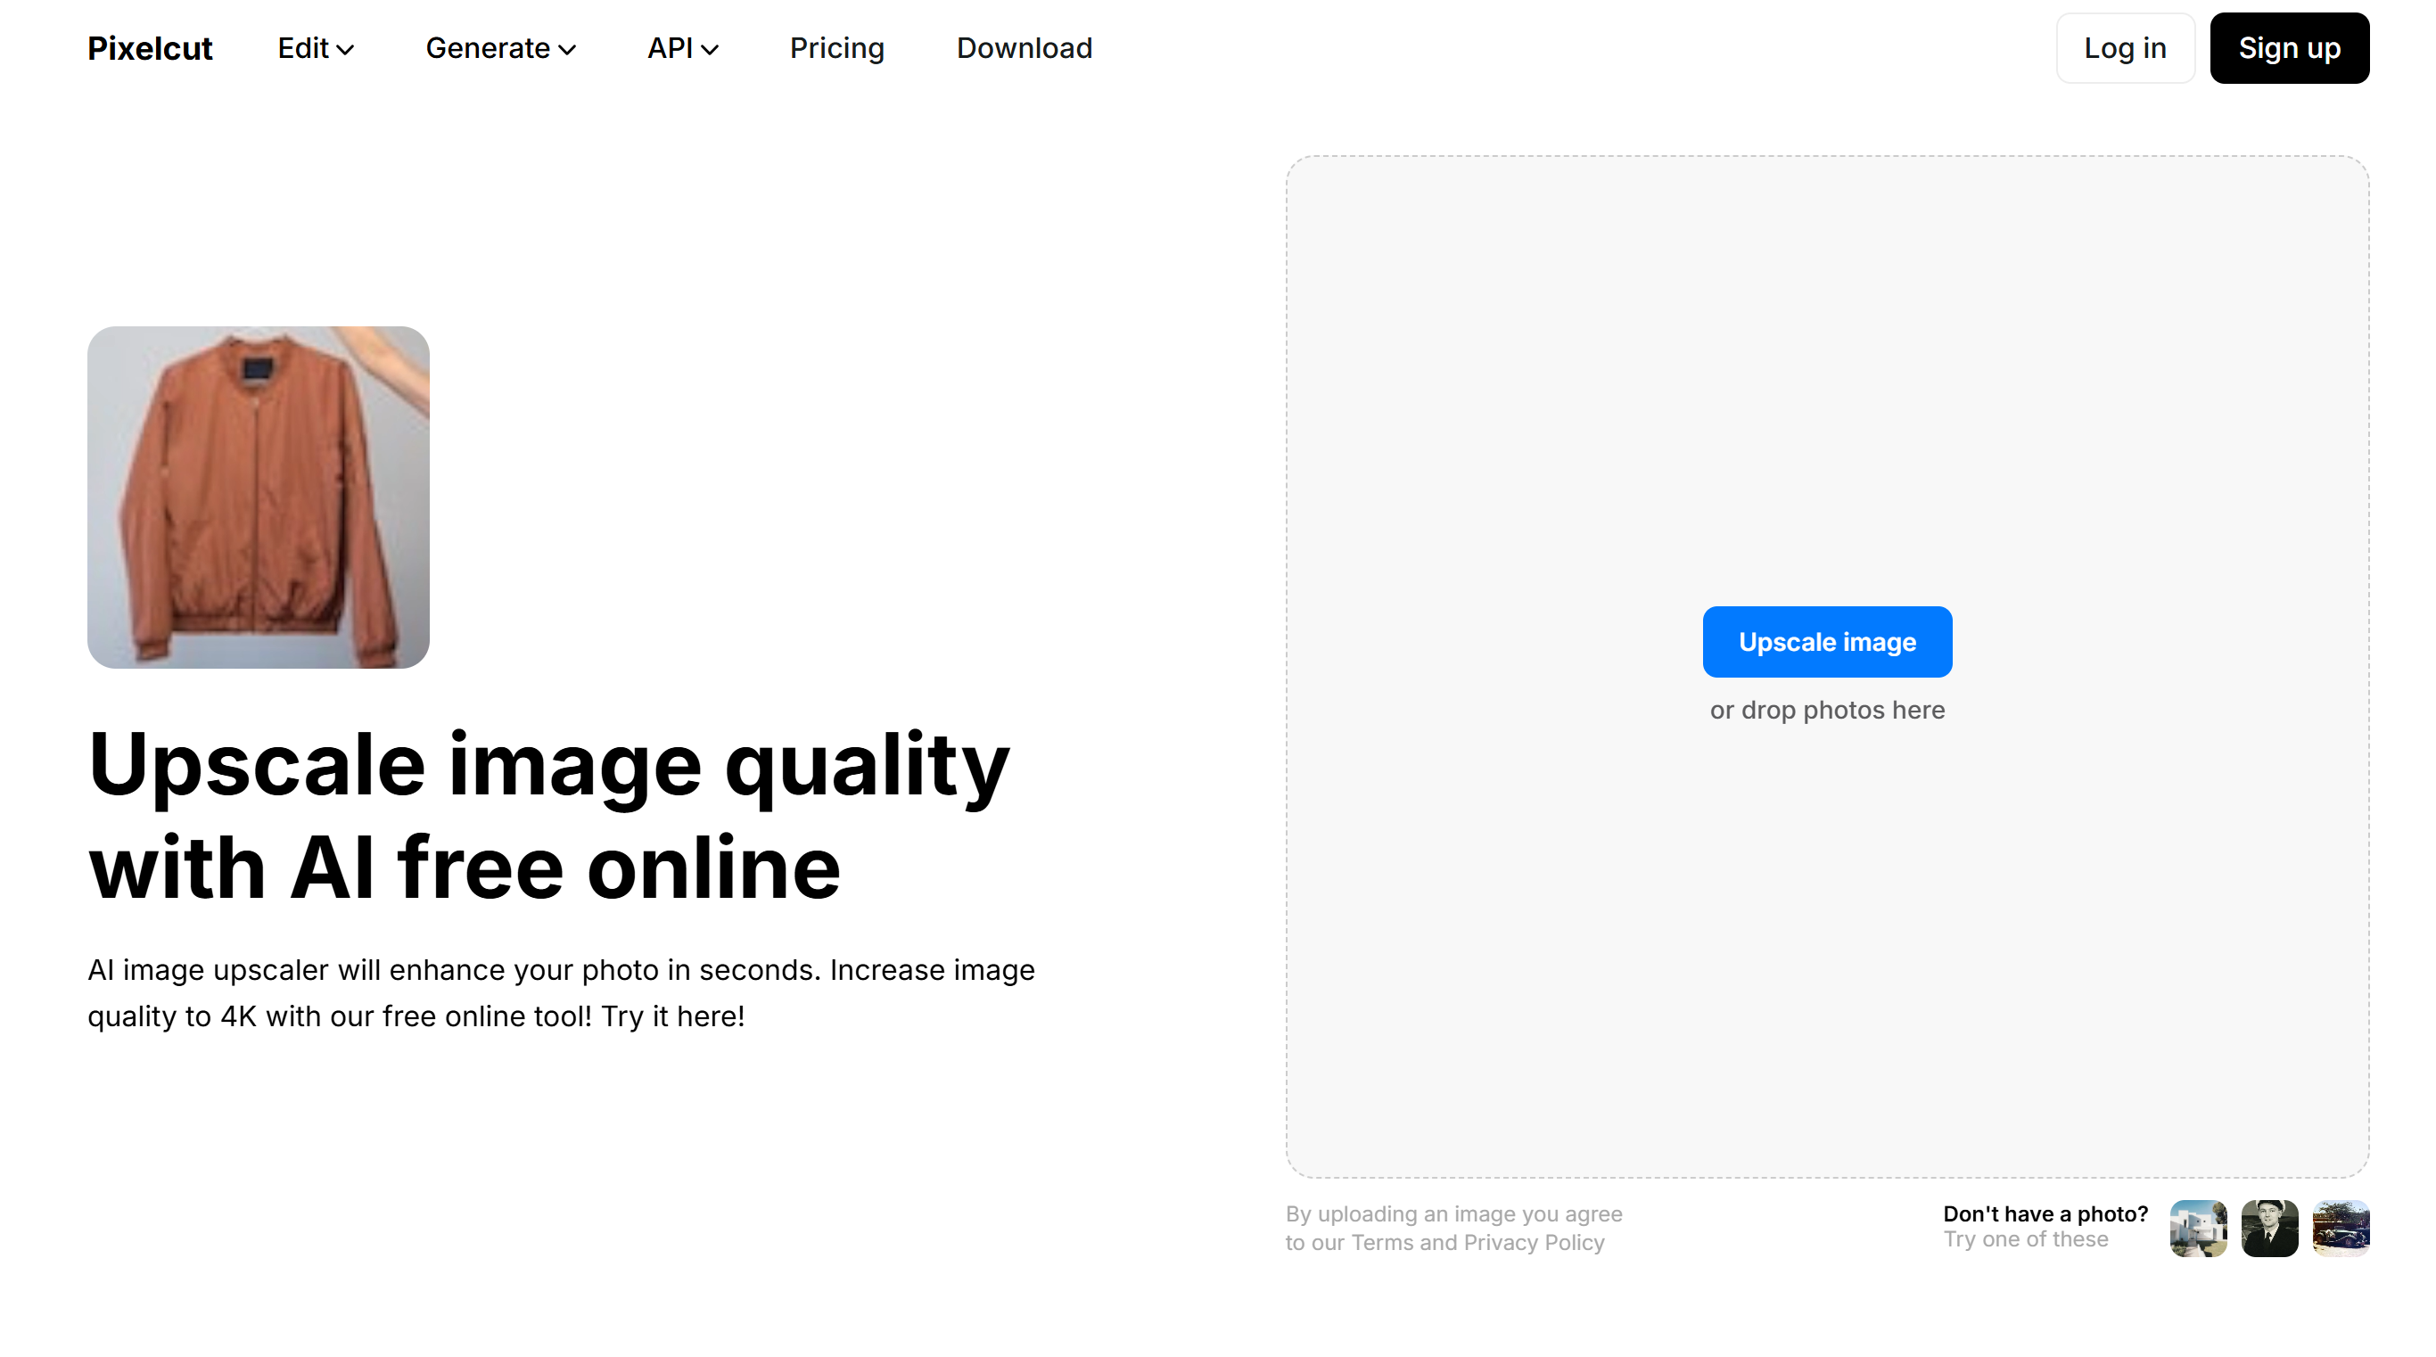The image size is (2436, 1357).
Task: Click the orange jacket hero image
Action: pyautogui.click(x=257, y=497)
